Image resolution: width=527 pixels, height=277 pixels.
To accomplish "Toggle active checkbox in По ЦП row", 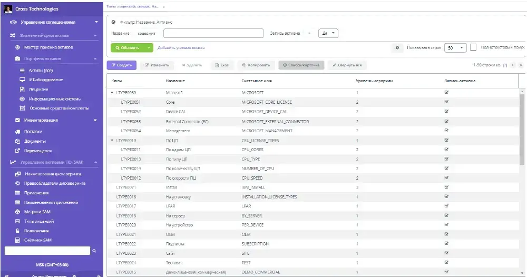I will click(447, 140).
